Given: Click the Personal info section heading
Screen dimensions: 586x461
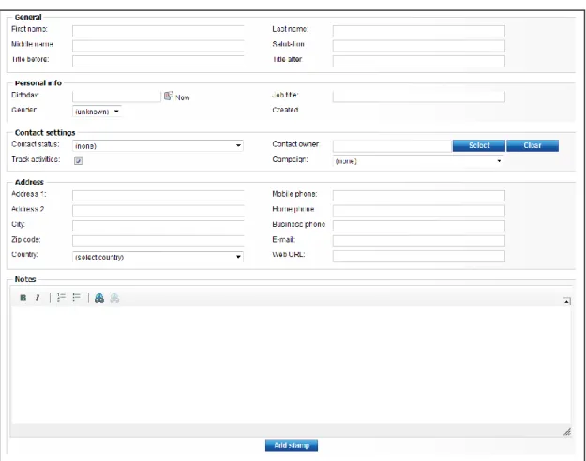Looking at the screenshot, I should (x=38, y=83).
